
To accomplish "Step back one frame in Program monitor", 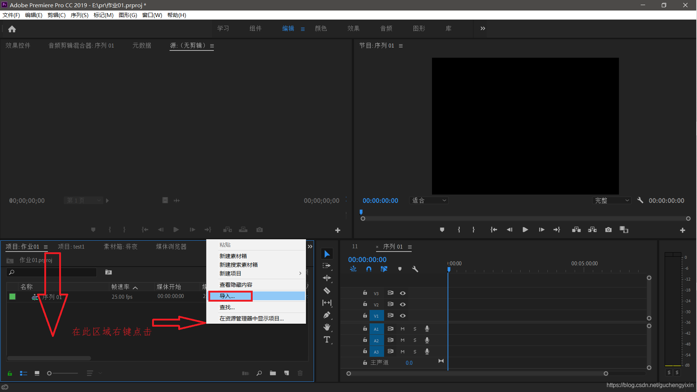I will 509,230.
